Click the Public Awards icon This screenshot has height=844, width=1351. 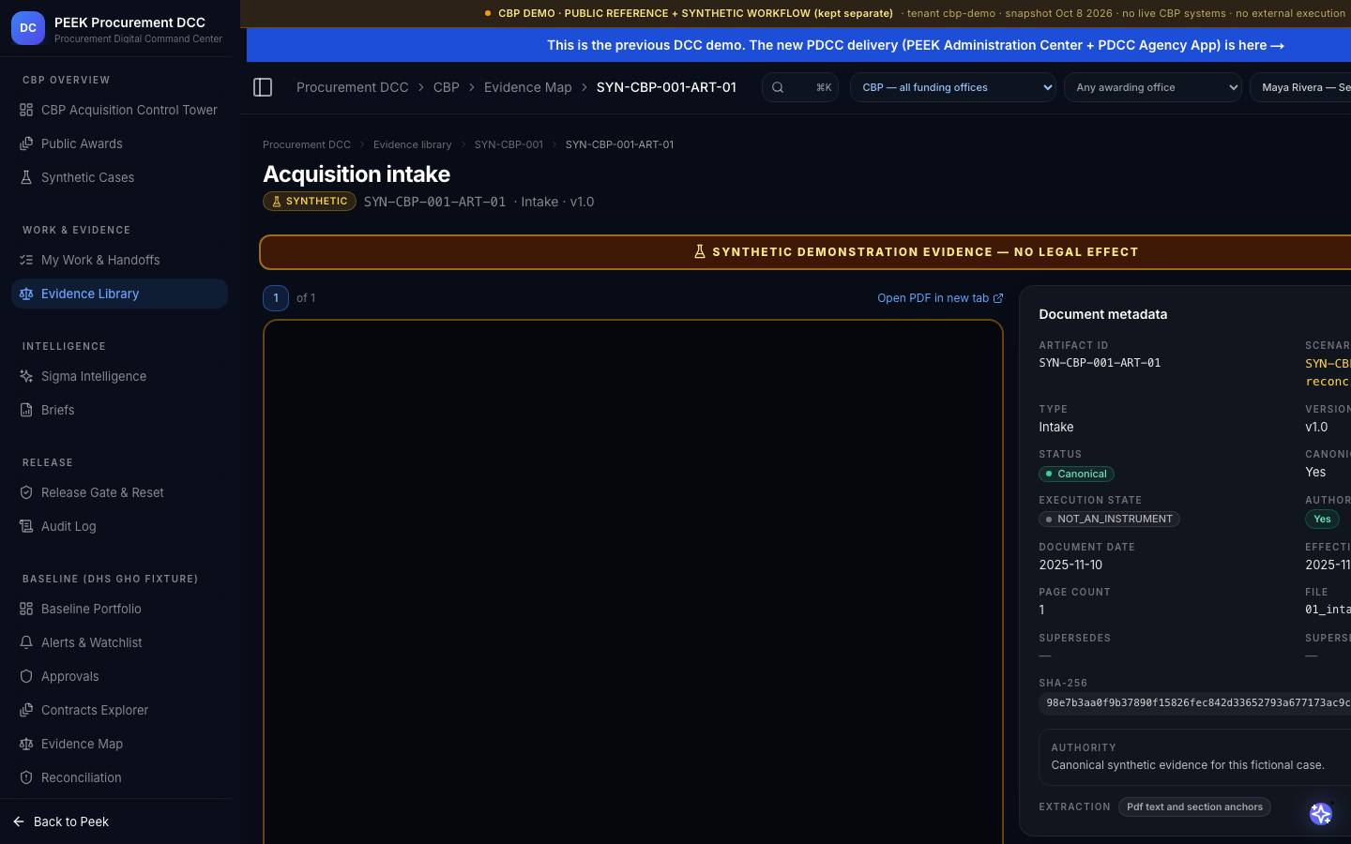(26, 143)
